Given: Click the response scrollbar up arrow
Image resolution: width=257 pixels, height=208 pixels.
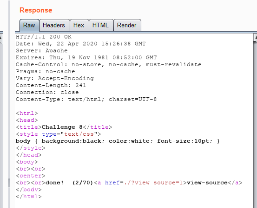Looking at the screenshot, I should pyautogui.click(x=256, y=37).
